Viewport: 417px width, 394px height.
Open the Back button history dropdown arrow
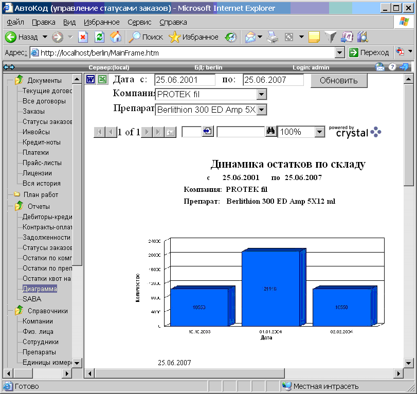pyautogui.click(x=45, y=37)
